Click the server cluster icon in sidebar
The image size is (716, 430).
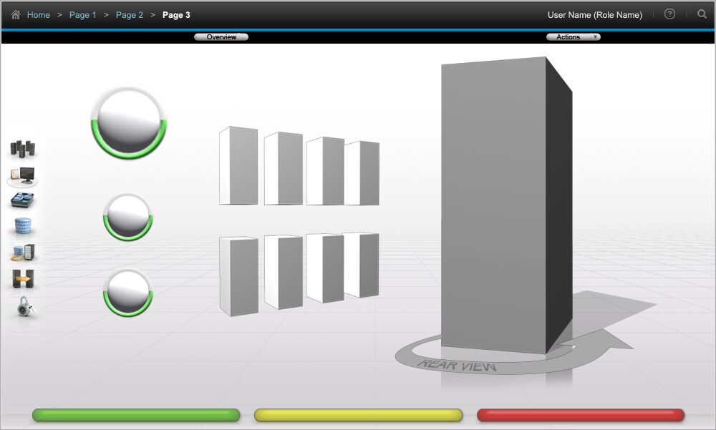pos(23,149)
